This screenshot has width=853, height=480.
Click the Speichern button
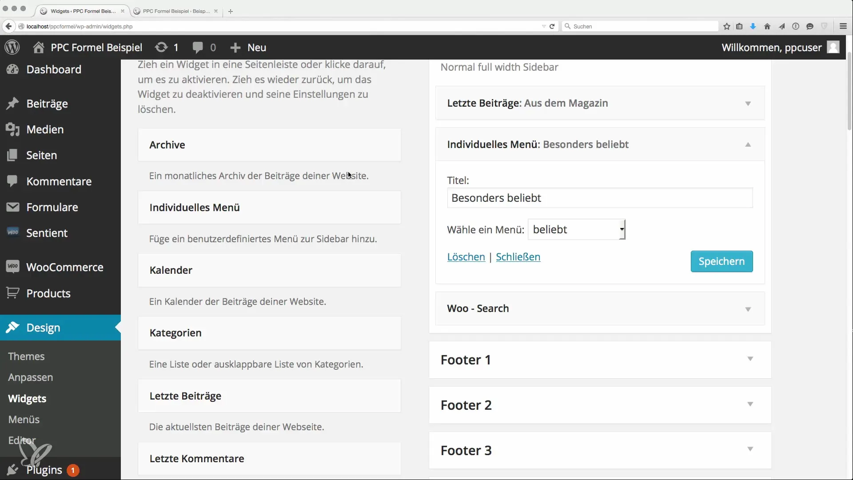coord(721,261)
